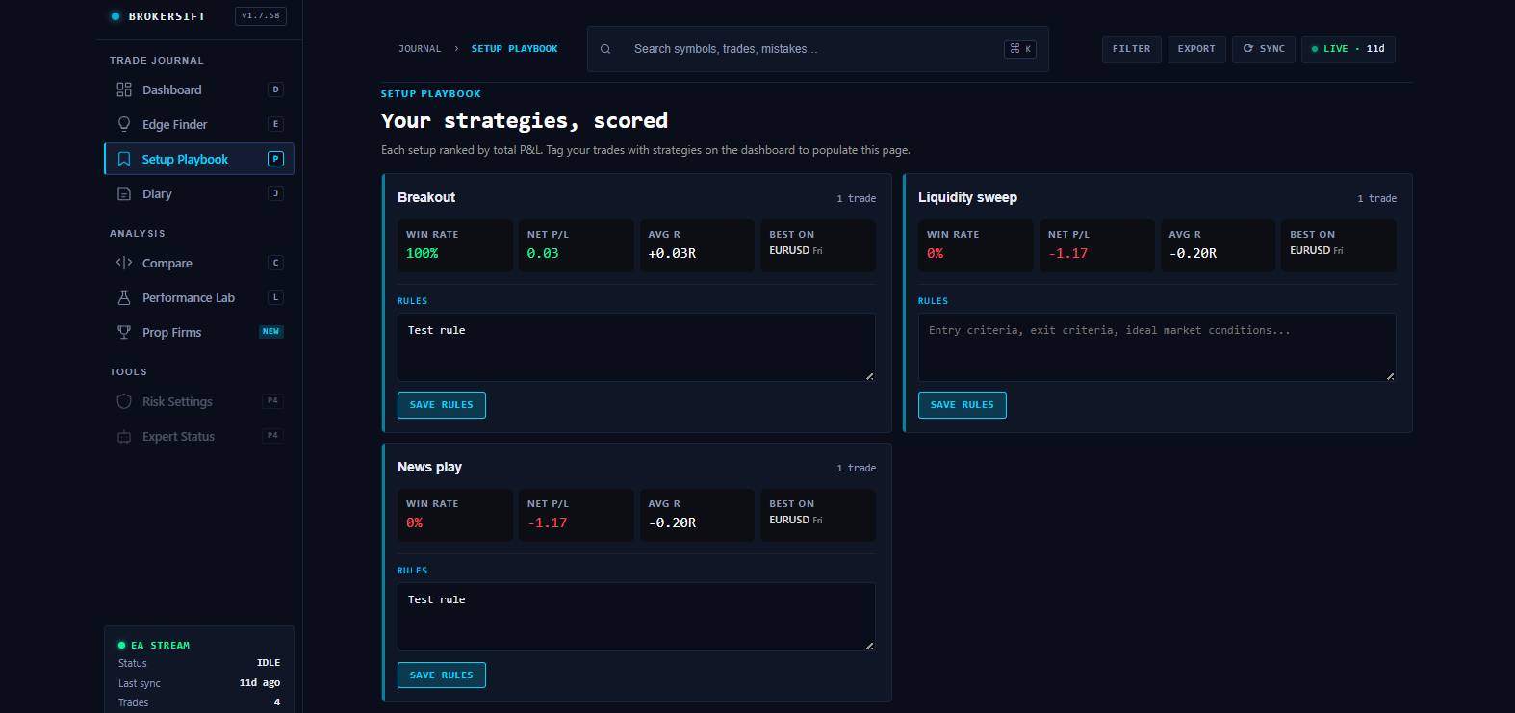Click Liquidity sweep's -0.20R average value
1515x713 pixels.
[x=1193, y=253]
